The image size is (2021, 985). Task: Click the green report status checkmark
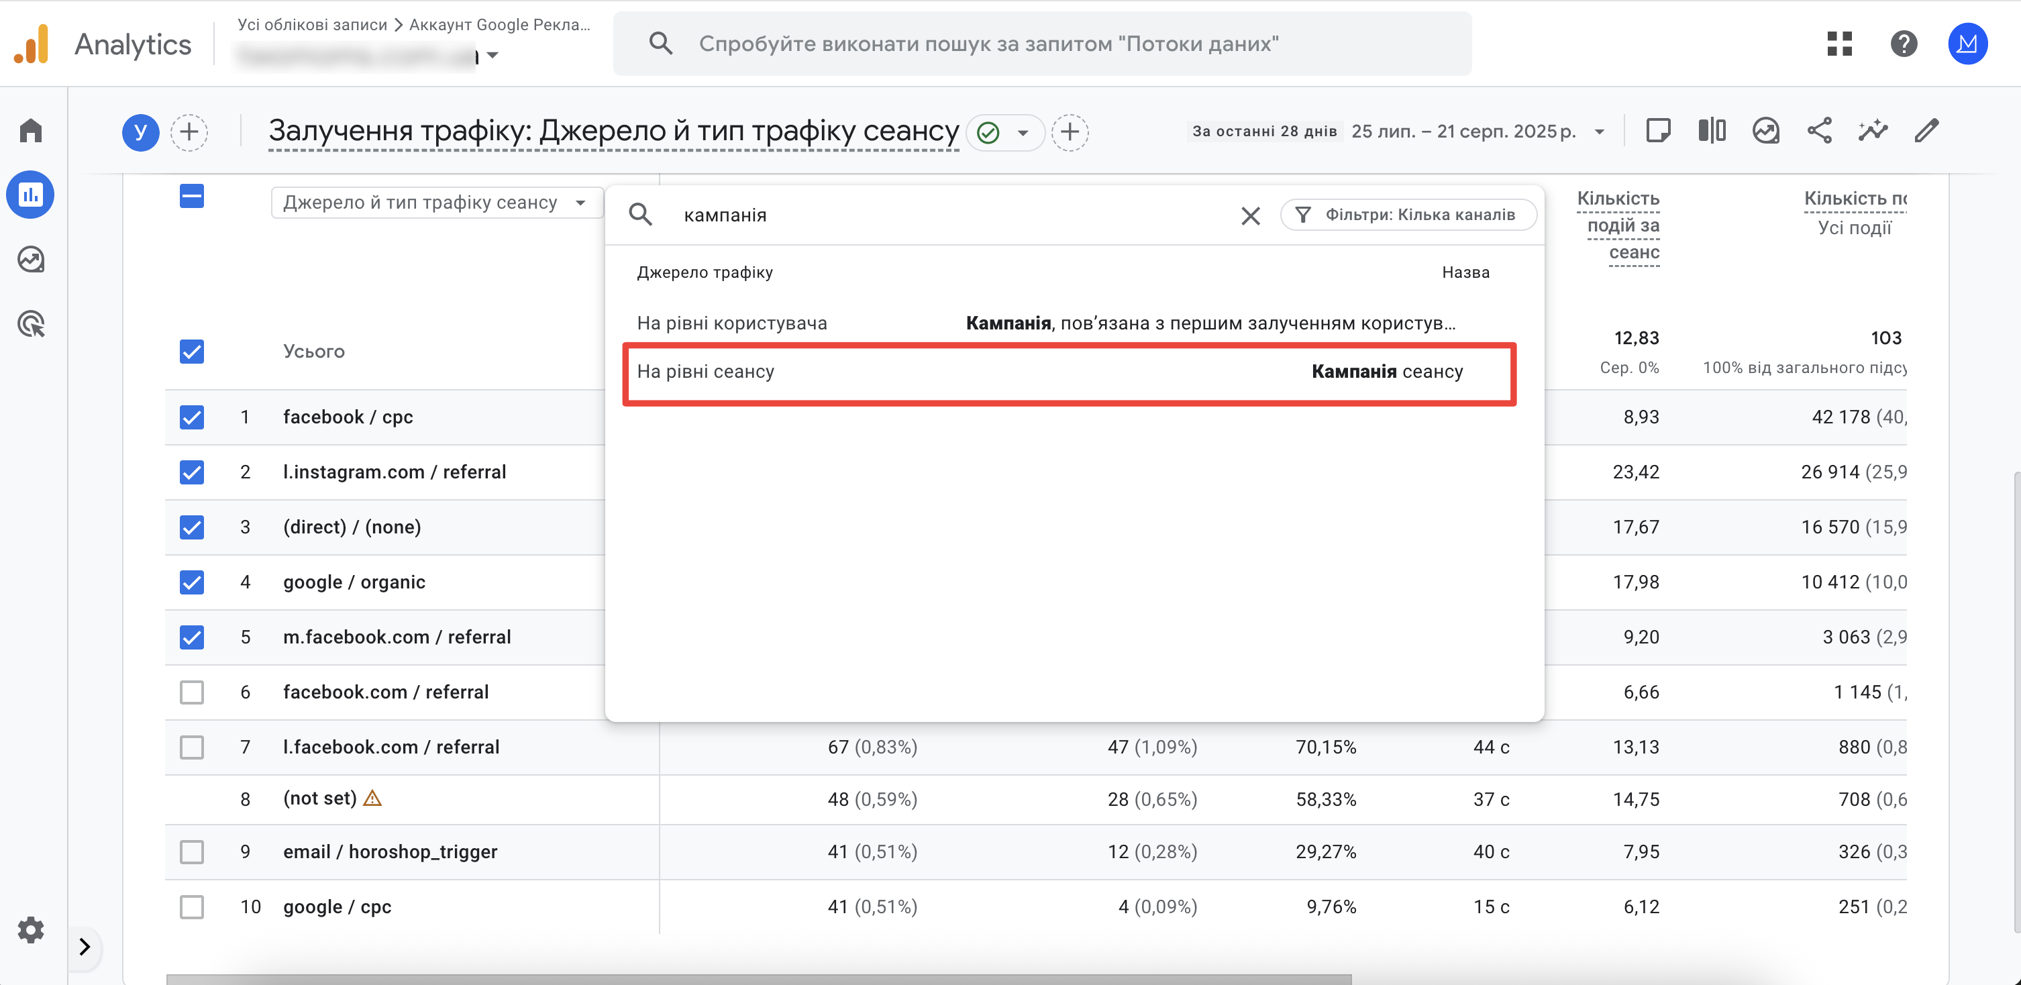(988, 133)
